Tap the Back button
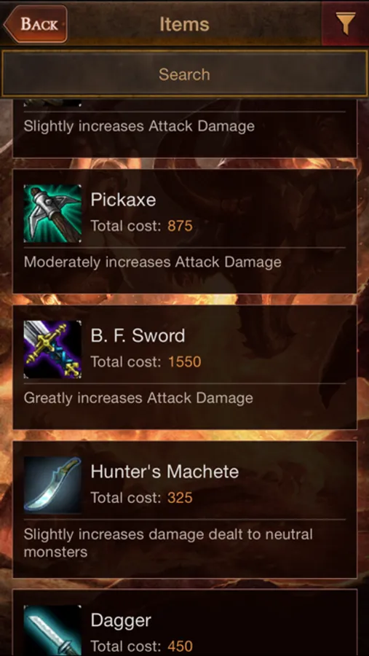The height and width of the screenshot is (656, 369). click(x=36, y=24)
